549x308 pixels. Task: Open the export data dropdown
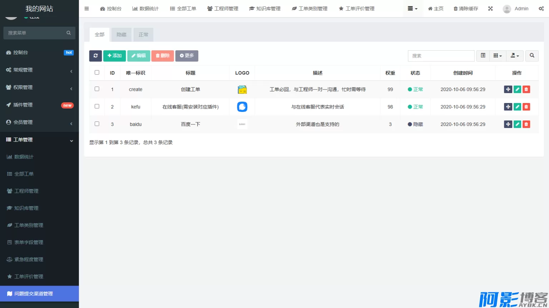[x=515, y=56]
